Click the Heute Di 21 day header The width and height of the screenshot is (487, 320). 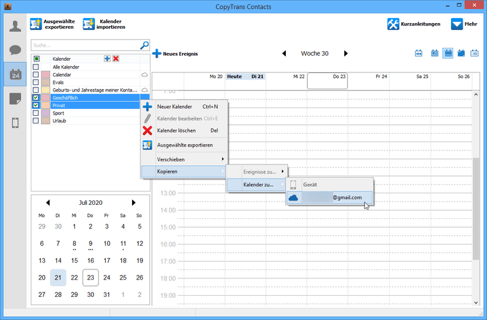click(245, 77)
